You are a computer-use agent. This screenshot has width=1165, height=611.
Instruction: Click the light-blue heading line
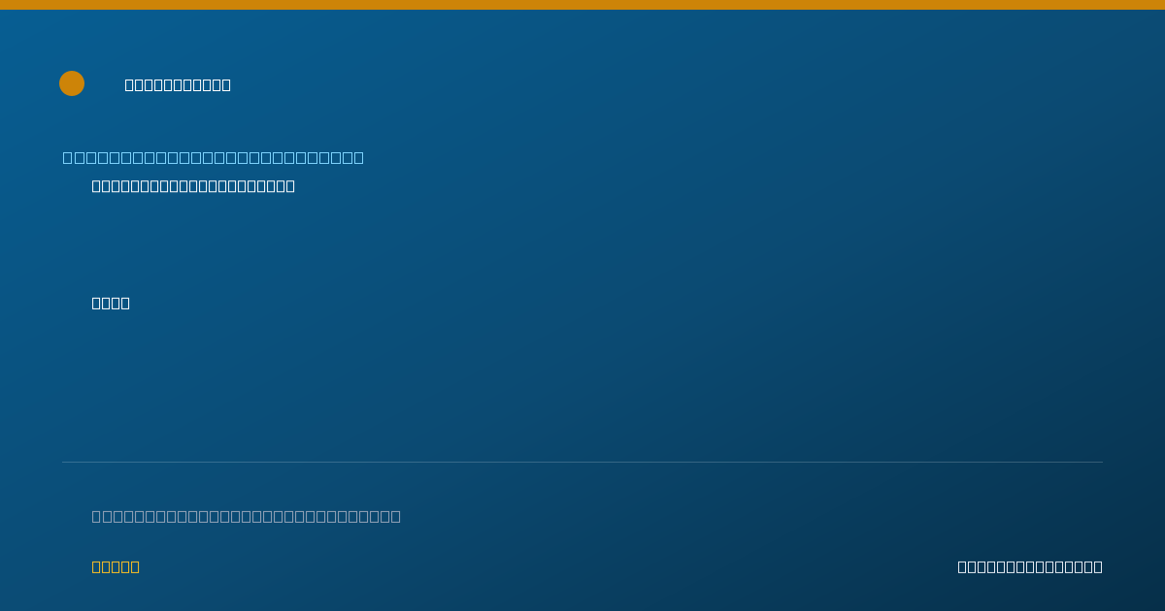pos(213,157)
